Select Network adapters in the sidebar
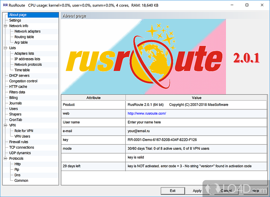Viewport: 270px width, 197px height. click(27, 31)
